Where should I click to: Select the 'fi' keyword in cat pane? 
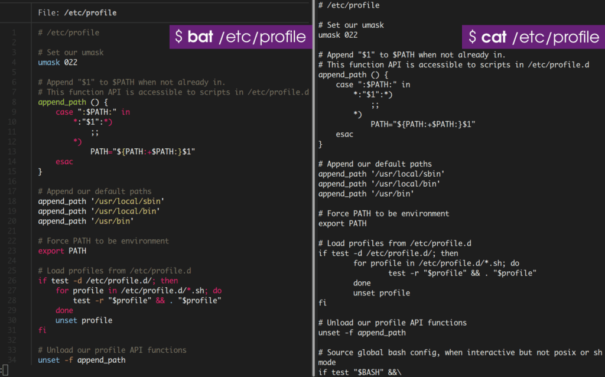coord(323,303)
